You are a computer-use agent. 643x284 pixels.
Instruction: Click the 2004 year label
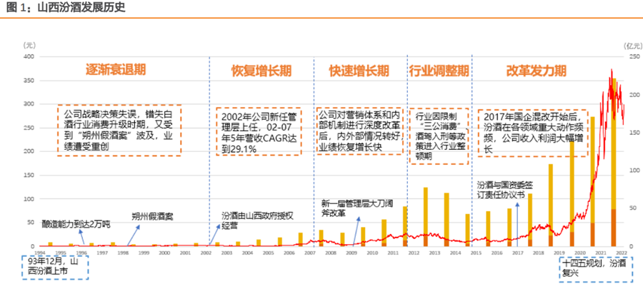pos(247,253)
